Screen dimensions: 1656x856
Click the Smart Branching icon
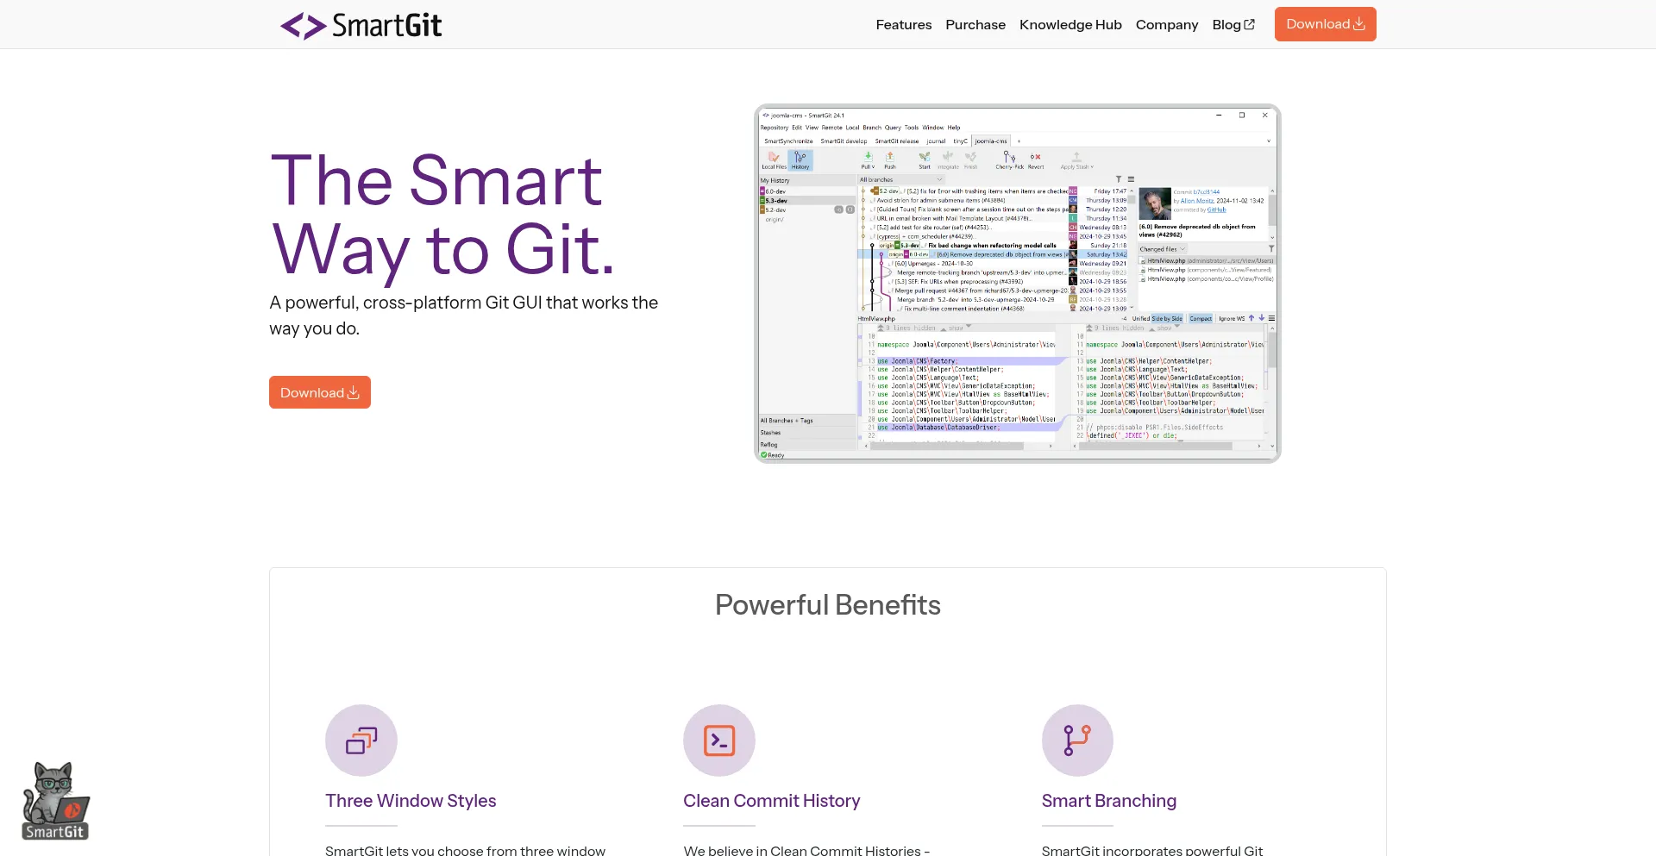(x=1077, y=740)
